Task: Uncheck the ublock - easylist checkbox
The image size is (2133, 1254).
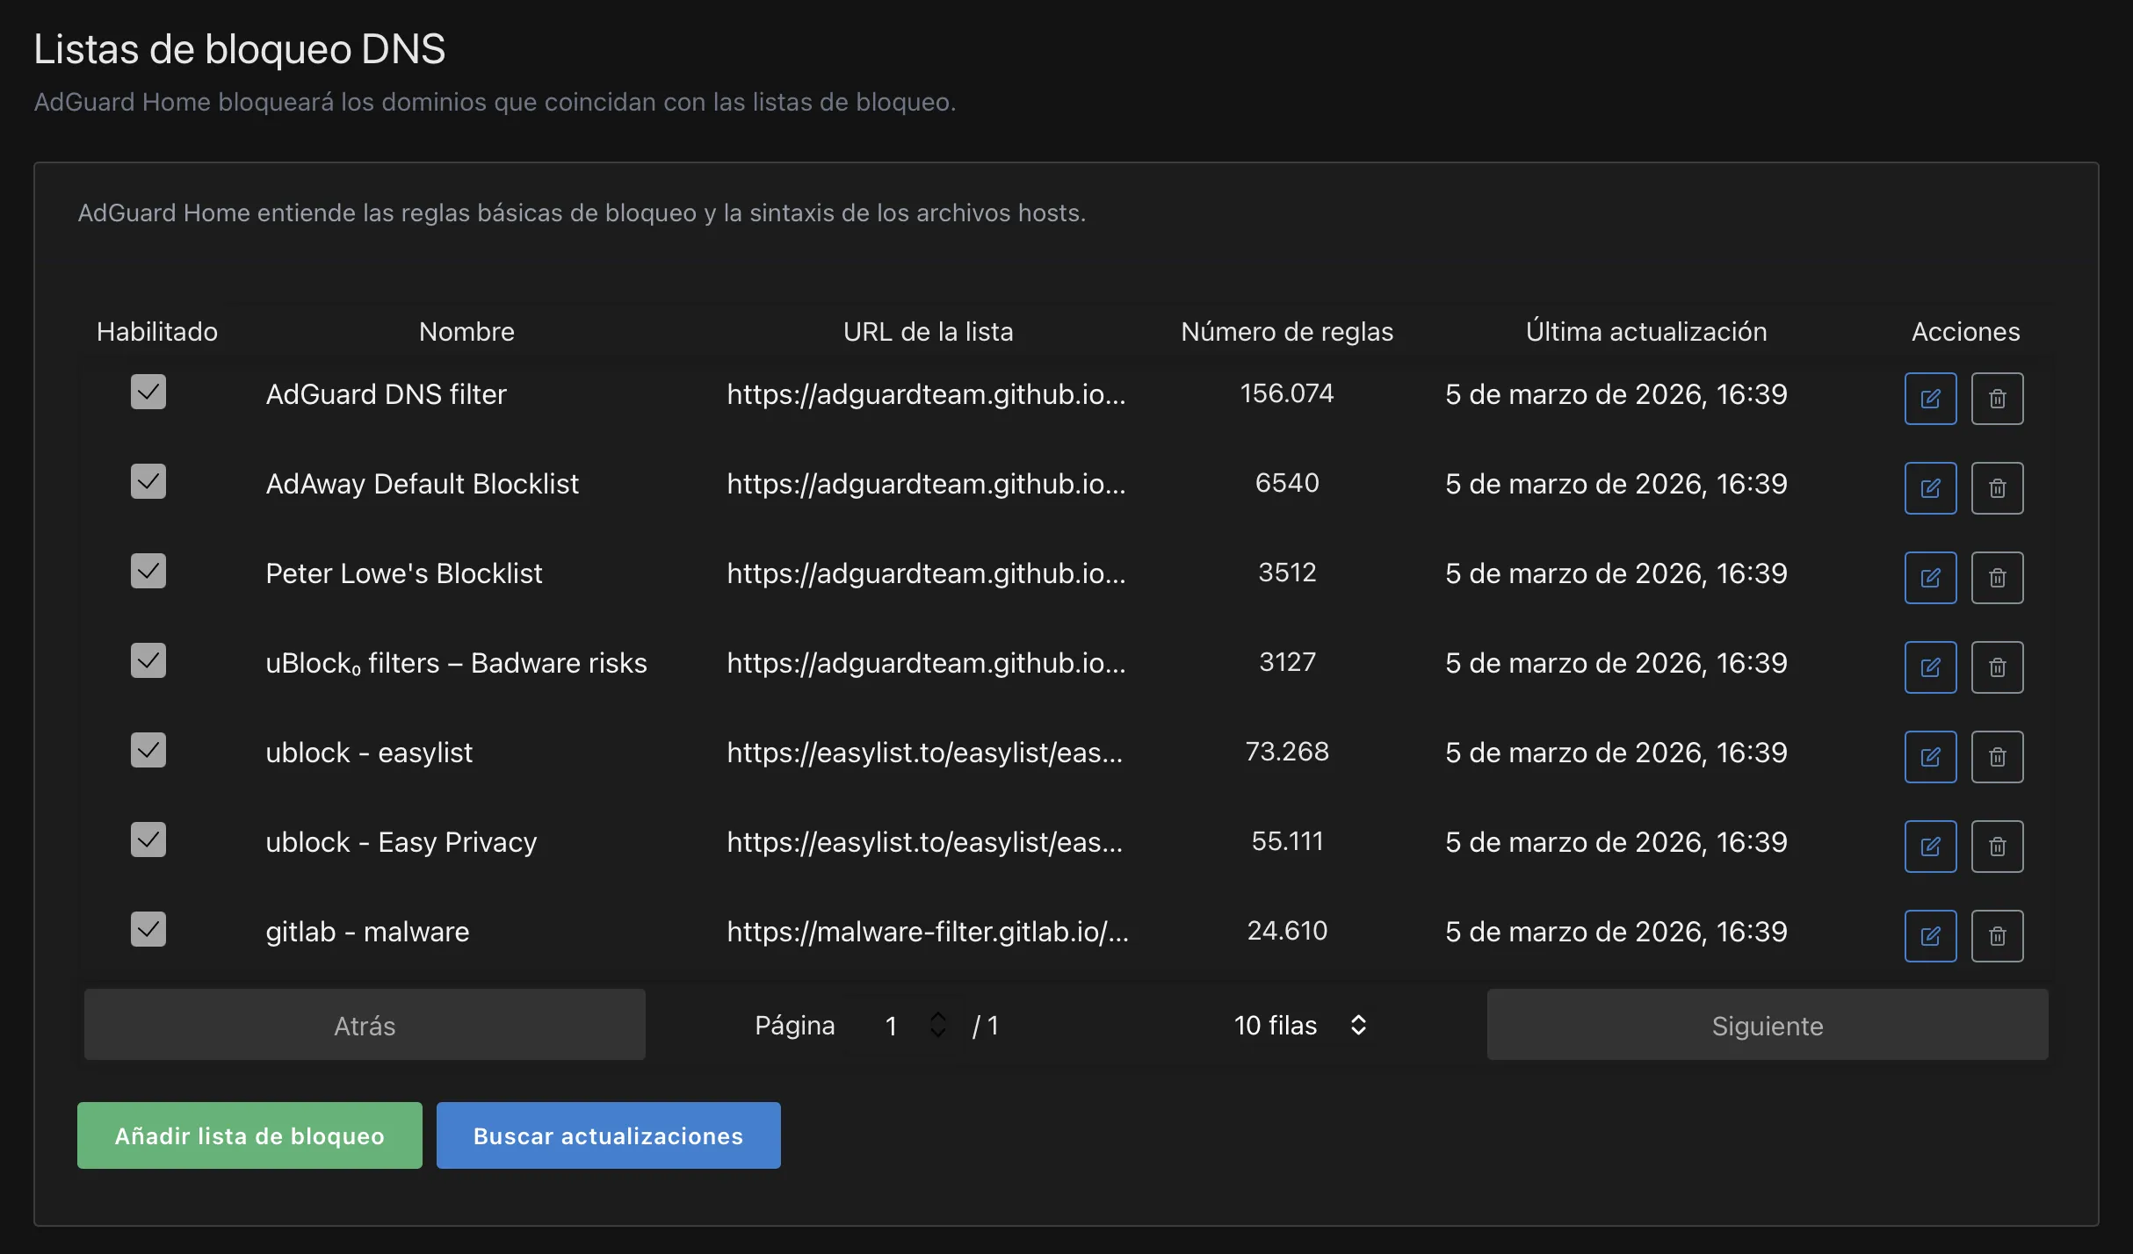Action: click(x=148, y=750)
